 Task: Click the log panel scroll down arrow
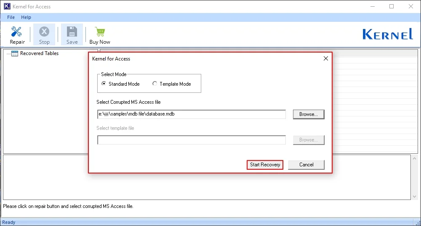point(414,196)
